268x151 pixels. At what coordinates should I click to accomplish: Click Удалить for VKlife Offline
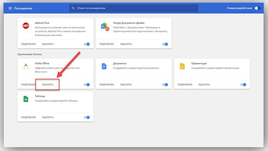click(x=48, y=85)
